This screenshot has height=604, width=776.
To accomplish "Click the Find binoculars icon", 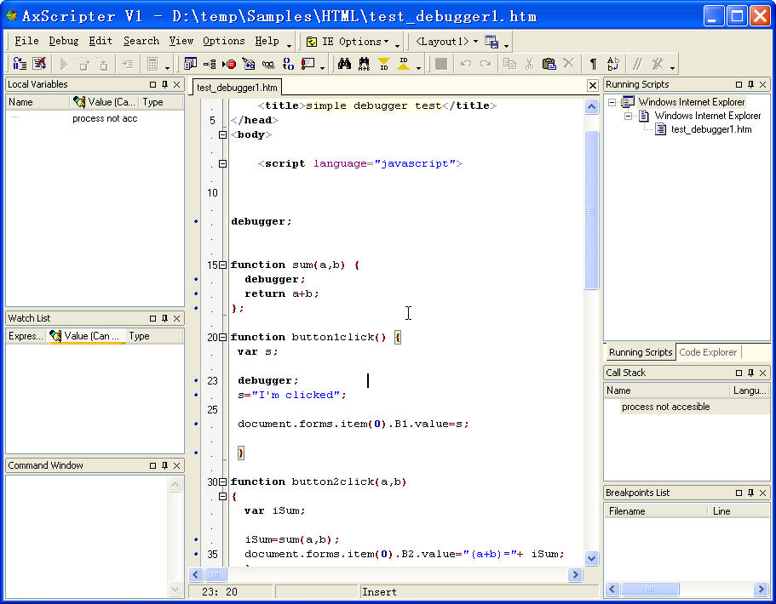I will tap(344, 64).
